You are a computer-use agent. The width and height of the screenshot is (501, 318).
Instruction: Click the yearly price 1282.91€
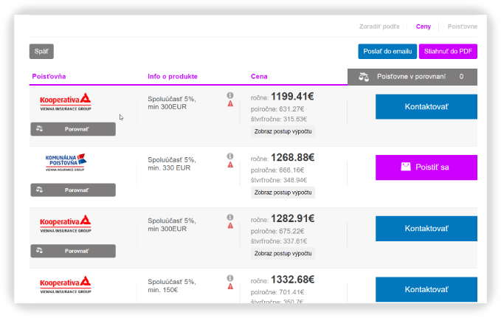[x=293, y=218]
